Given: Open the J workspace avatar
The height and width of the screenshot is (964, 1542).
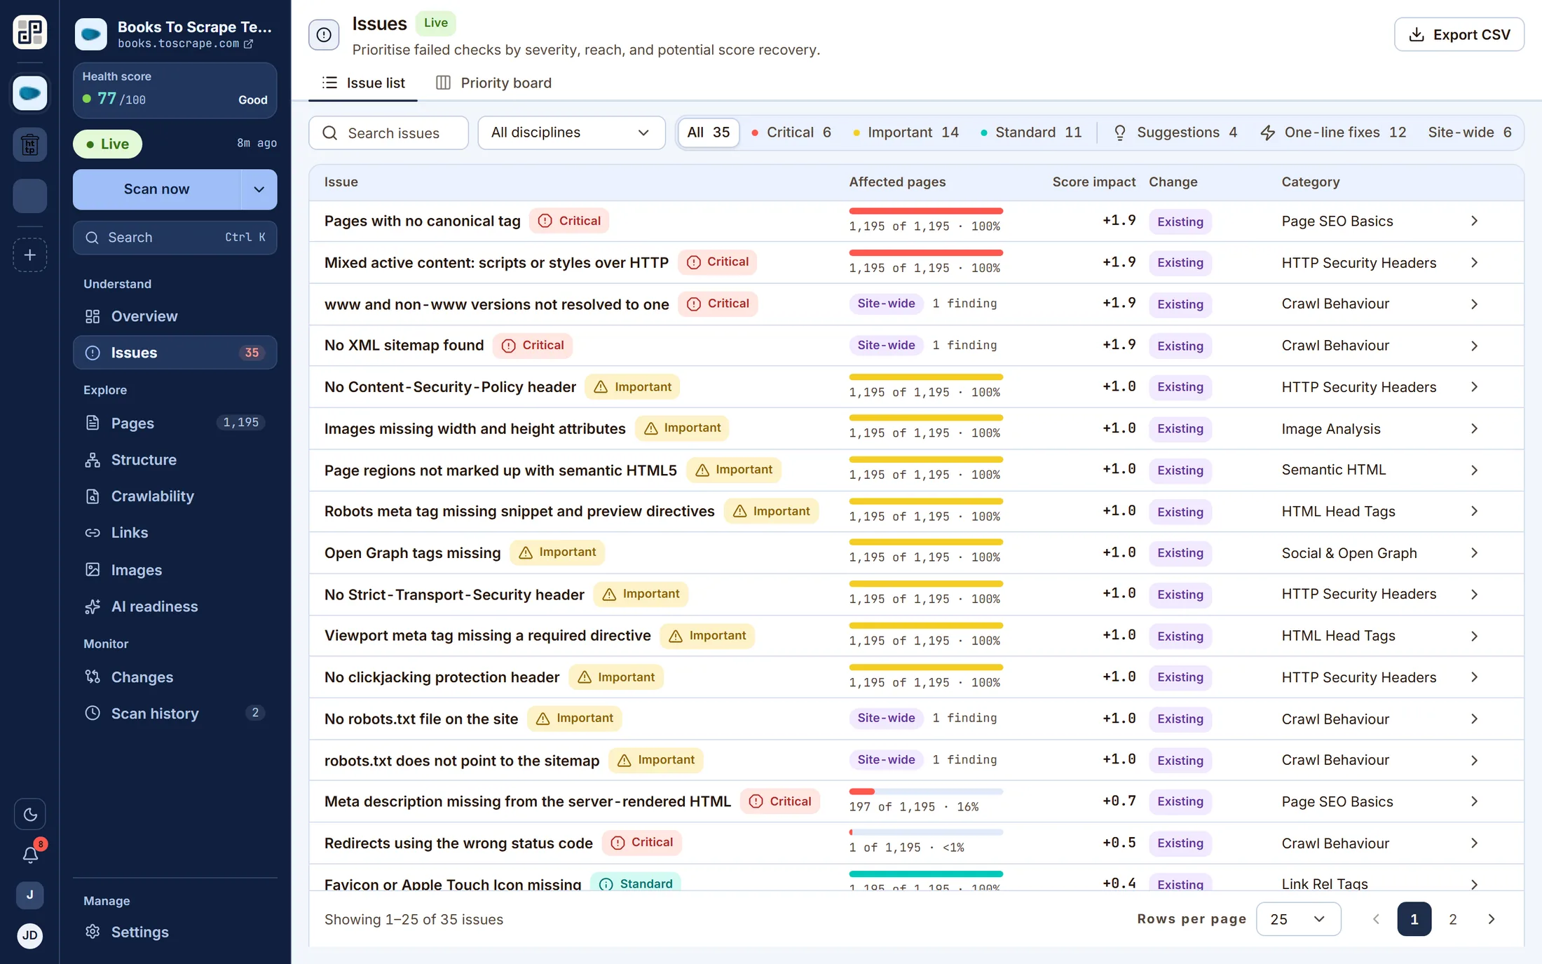Looking at the screenshot, I should pyautogui.click(x=29, y=895).
